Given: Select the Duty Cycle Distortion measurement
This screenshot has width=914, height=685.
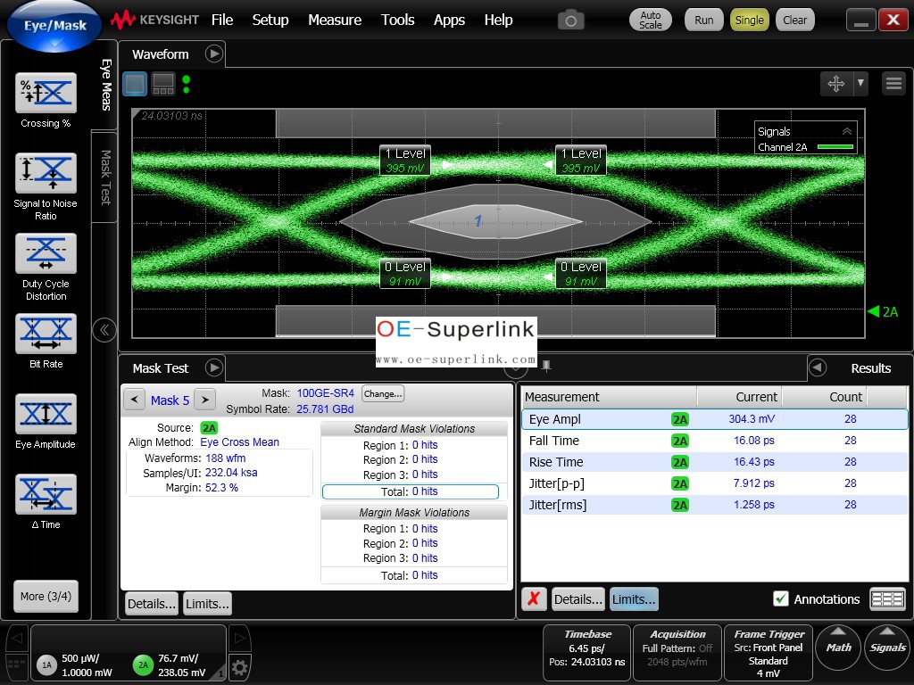Looking at the screenshot, I should point(46,253).
